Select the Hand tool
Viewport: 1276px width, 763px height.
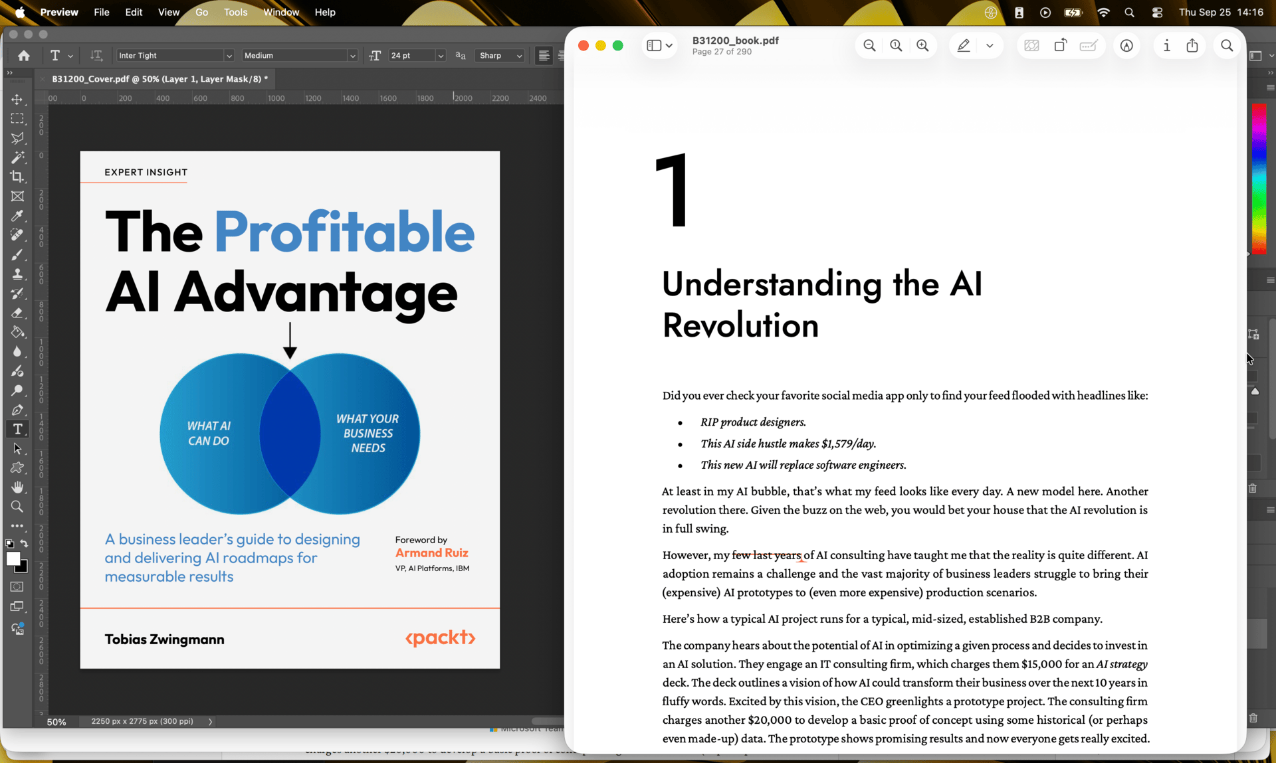point(17,487)
